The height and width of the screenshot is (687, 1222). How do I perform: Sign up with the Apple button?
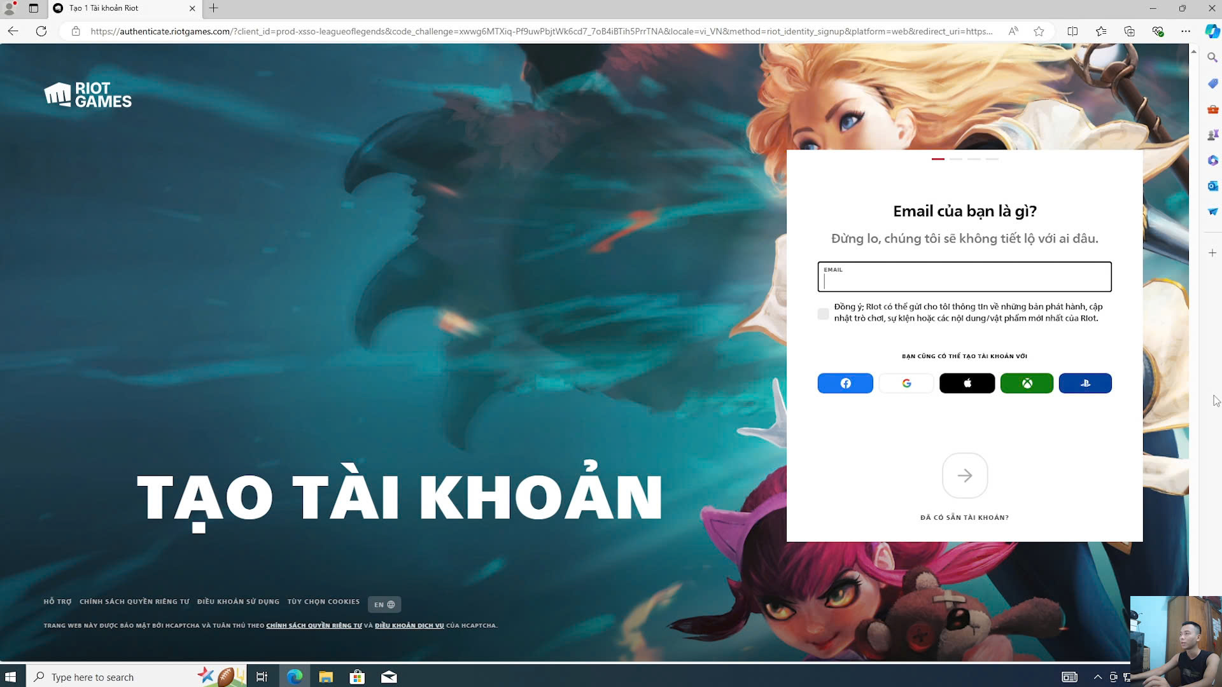pyautogui.click(x=967, y=383)
